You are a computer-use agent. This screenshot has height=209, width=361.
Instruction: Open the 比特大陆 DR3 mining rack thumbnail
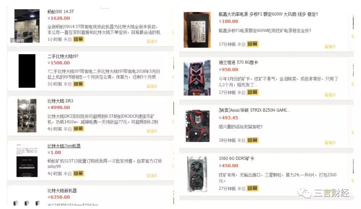tap(27, 115)
